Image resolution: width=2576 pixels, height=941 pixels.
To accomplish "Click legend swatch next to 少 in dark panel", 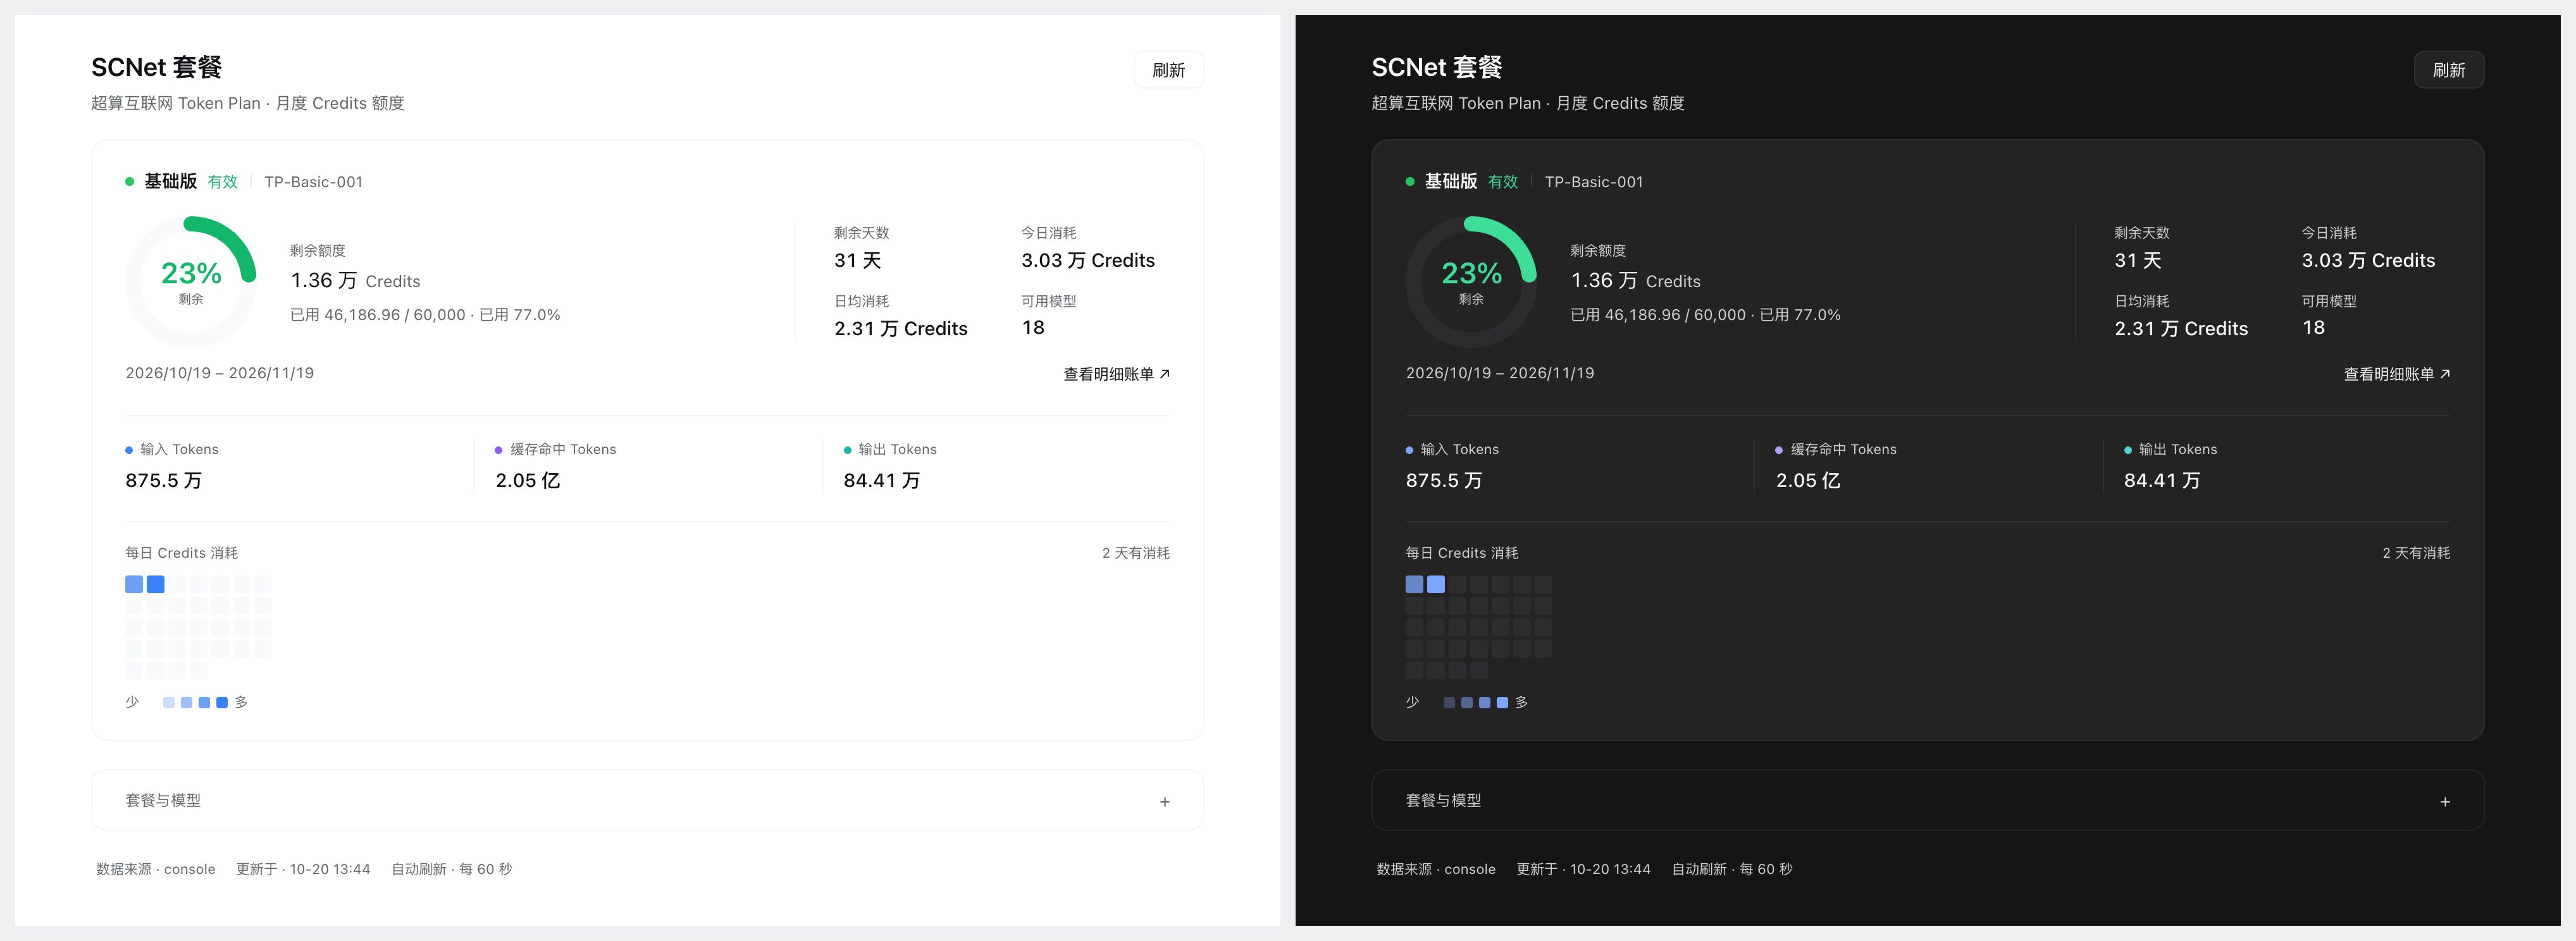I will tap(1449, 703).
